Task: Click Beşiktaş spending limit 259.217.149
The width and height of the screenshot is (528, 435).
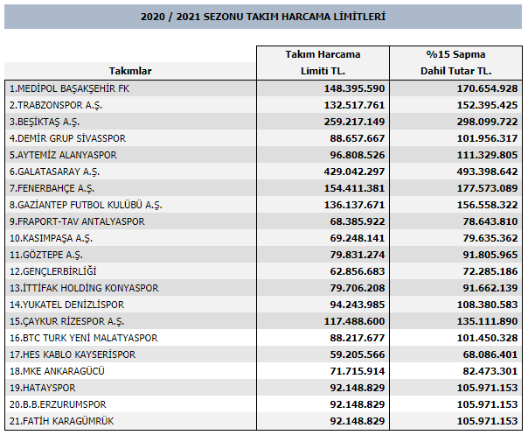Action: point(354,122)
